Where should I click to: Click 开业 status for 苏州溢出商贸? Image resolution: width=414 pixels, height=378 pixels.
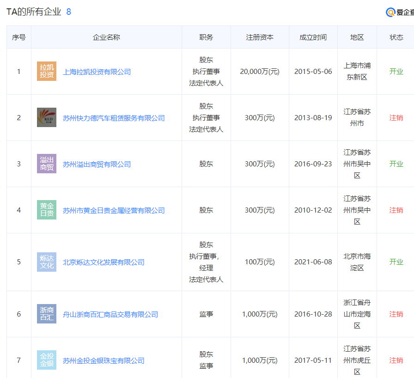click(396, 164)
